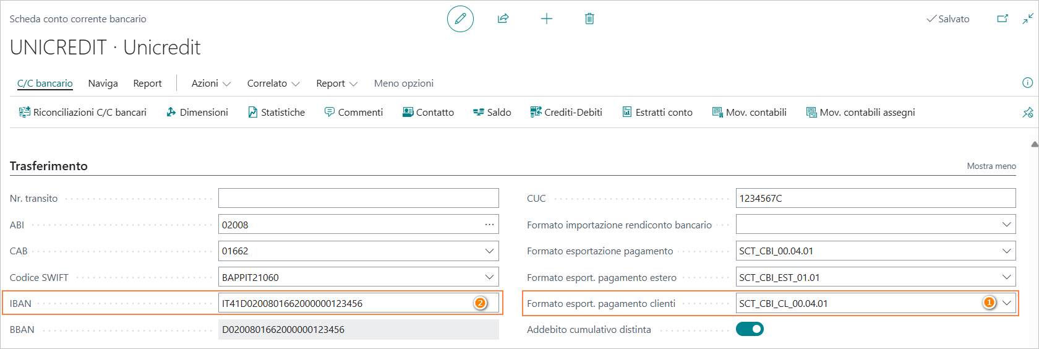Open Riconciliazioni C/C bancari
The image size is (1039, 349).
point(83,112)
